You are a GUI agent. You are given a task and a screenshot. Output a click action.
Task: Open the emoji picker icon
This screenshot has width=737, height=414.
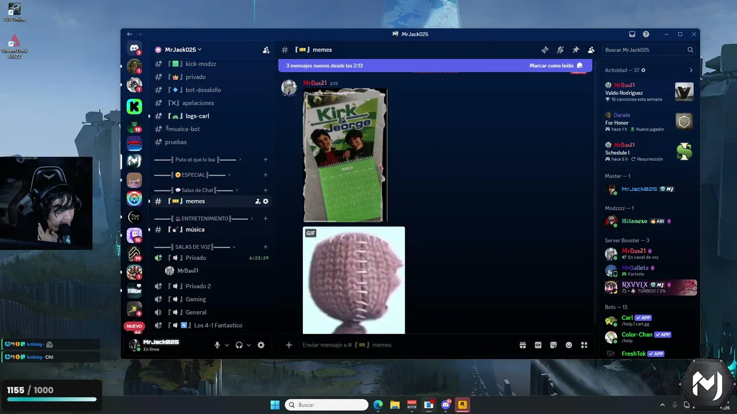tap(569, 345)
